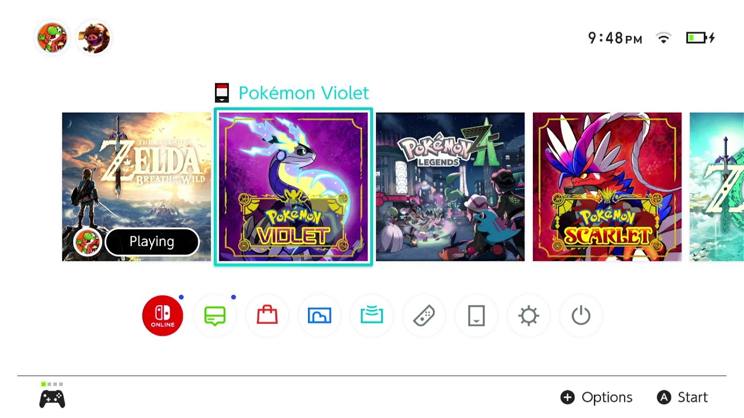Open the teal GameShare icon
The image size is (744, 418).
click(372, 316)
